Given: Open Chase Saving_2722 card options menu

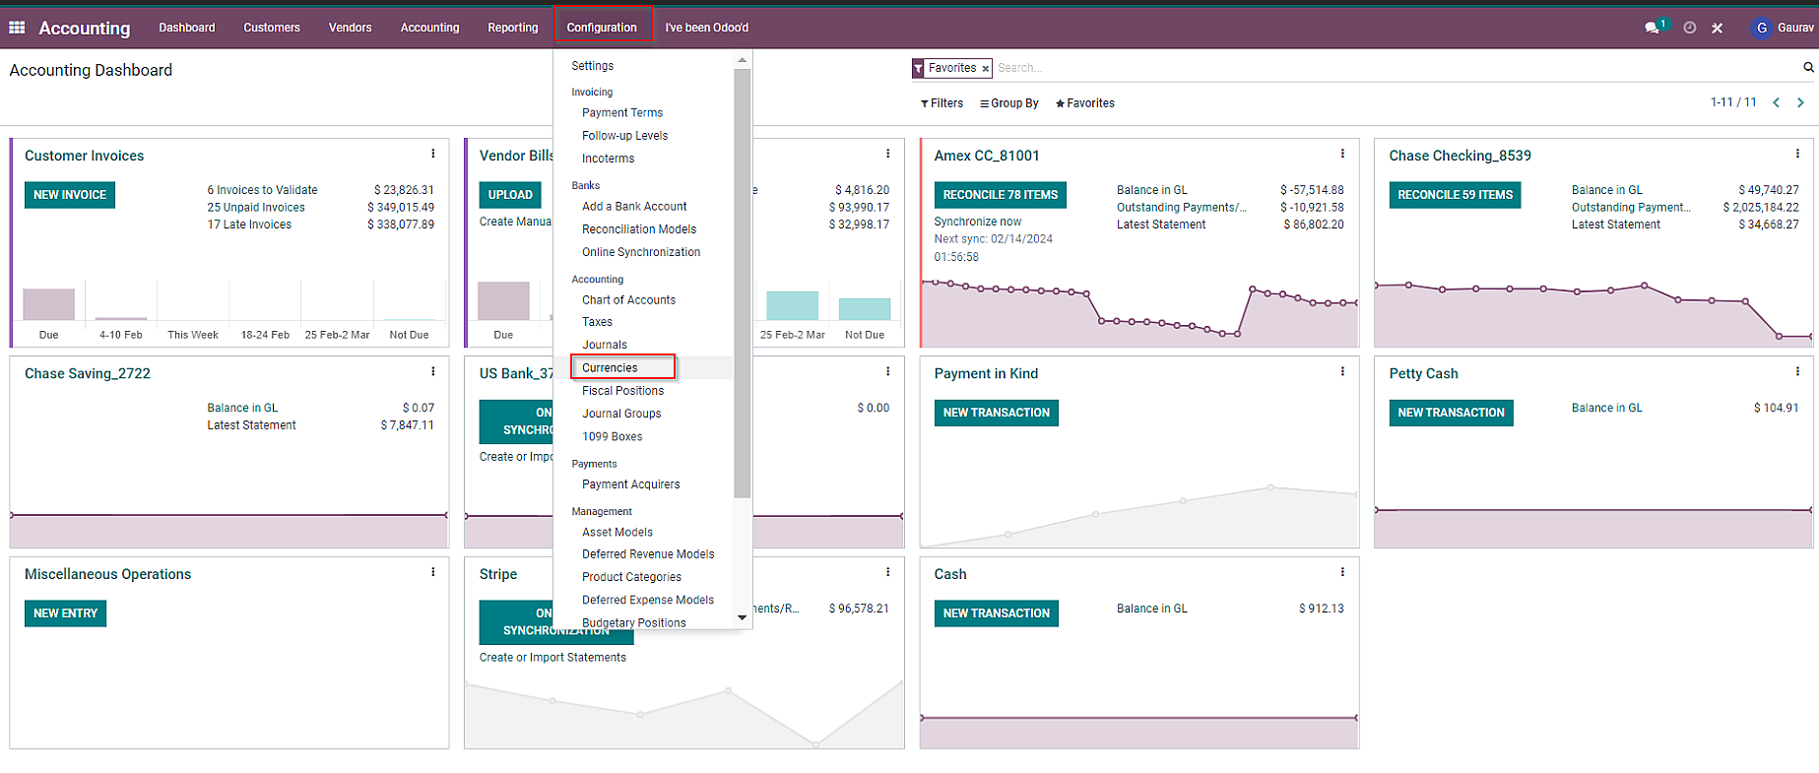Looking at the screenshot, I should [x=433, y=371].
